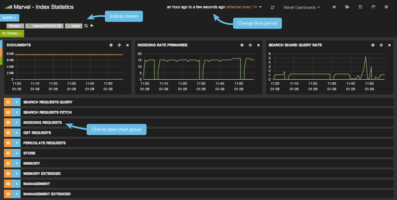Open orange gear for Percolate Requests row

[x=8, y=142]
